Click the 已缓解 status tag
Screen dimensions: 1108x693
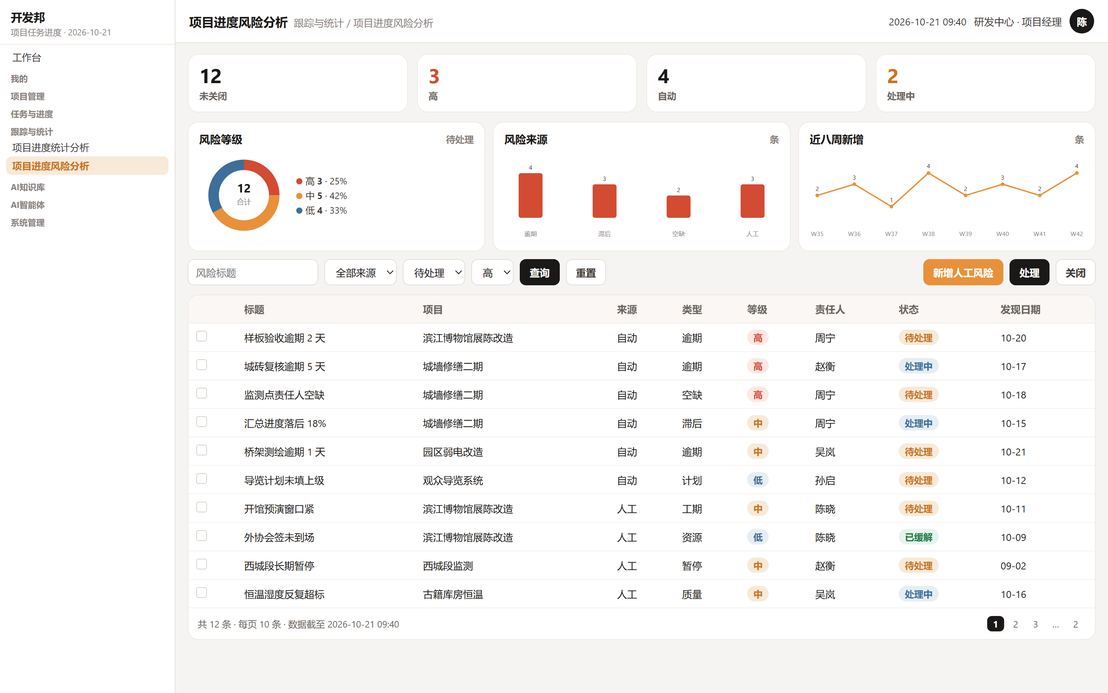918,537
